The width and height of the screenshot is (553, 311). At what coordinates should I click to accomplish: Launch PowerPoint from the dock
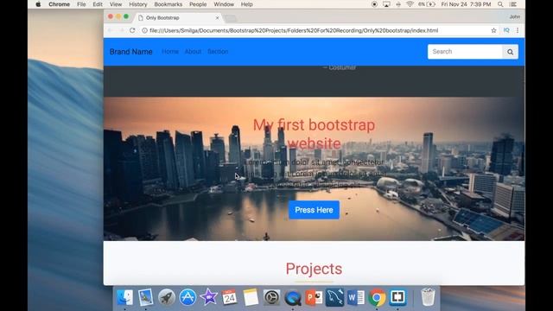click(x=314, y=297)
